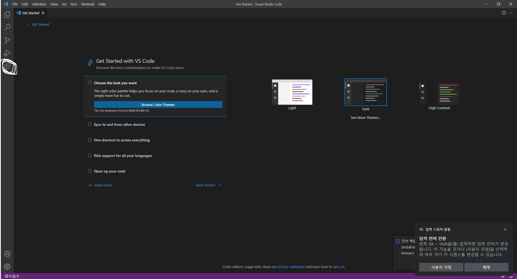
Task: Open the privacy statement link
Action: (x=291, y=267)
